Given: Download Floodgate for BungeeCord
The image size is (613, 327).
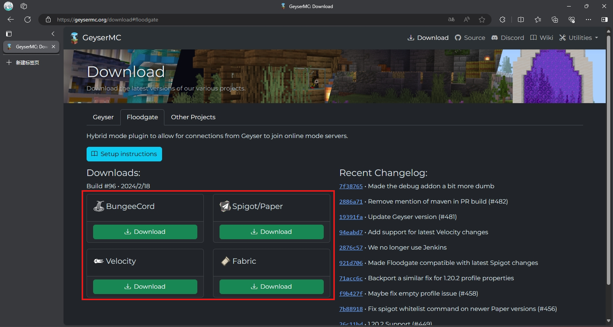Looking at the screenshot, I should (145, 232).
